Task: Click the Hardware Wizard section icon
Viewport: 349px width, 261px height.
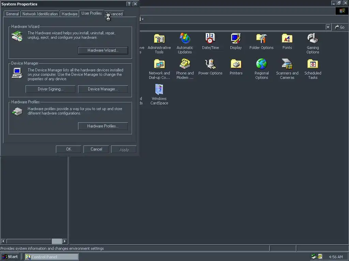Action: (17, 36)
